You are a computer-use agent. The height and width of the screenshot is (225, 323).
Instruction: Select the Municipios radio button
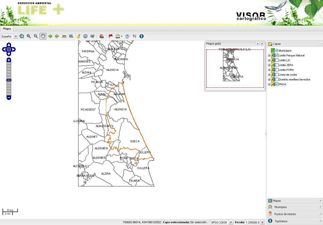277,50
